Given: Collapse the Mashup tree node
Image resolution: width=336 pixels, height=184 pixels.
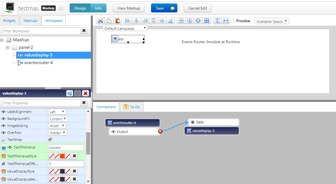Looking at the screenshot, I should pyautogui.click(x=2, y=40).
